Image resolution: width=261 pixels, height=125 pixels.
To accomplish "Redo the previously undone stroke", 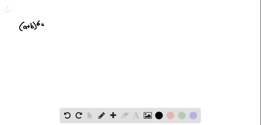I will click(x=79, y=115).
